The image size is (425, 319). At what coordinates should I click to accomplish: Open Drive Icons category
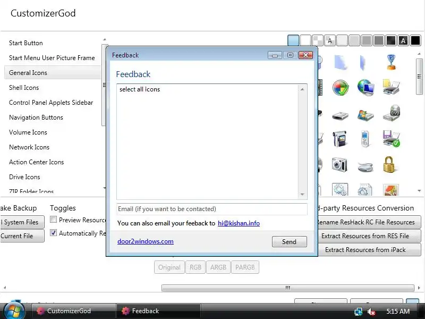[x=24, y=177]
